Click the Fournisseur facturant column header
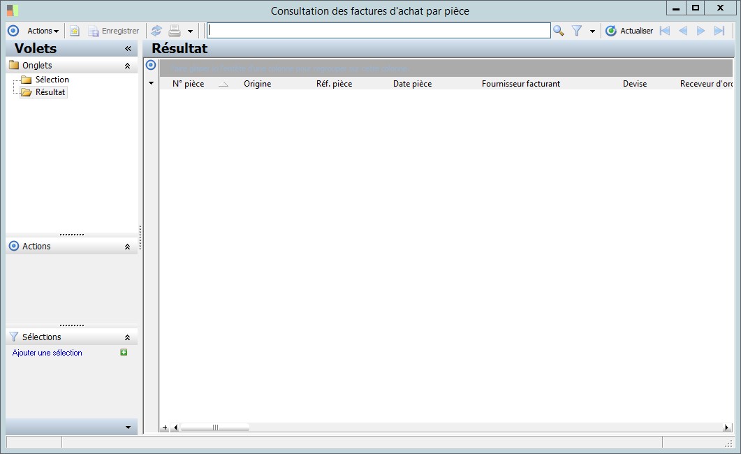 [521, 84]
